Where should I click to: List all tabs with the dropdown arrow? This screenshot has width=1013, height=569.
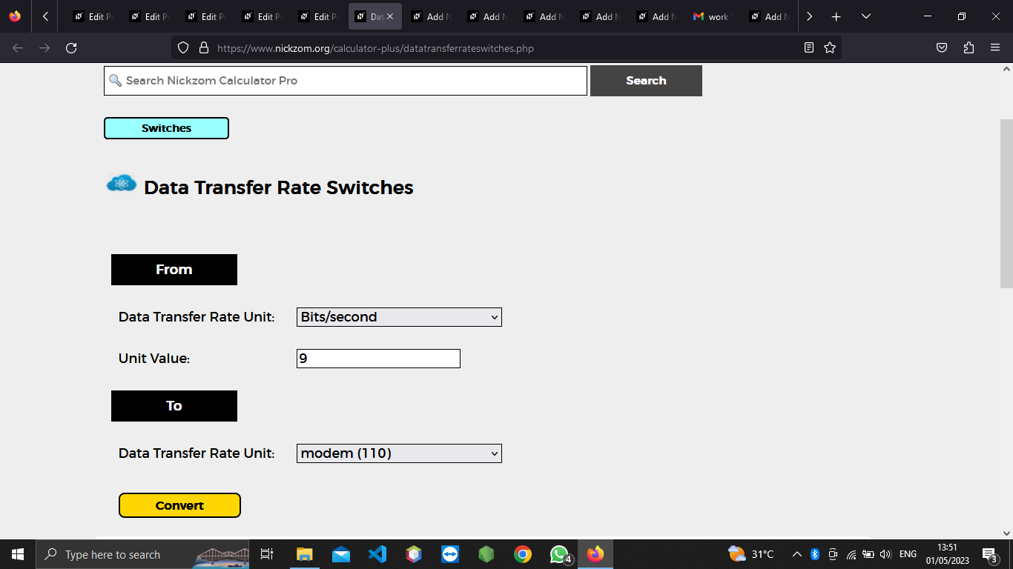[865, 16]
